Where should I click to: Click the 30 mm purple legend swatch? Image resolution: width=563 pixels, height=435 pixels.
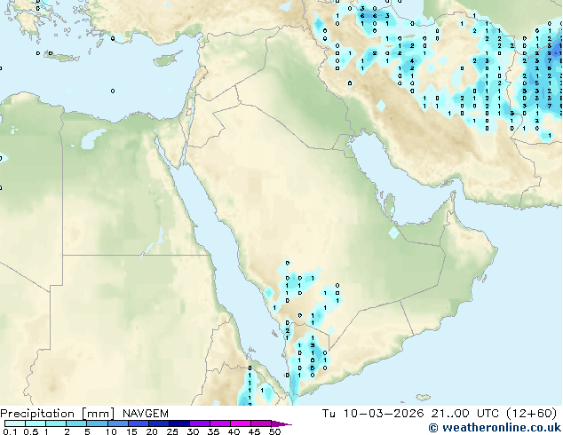click(200, 423)
